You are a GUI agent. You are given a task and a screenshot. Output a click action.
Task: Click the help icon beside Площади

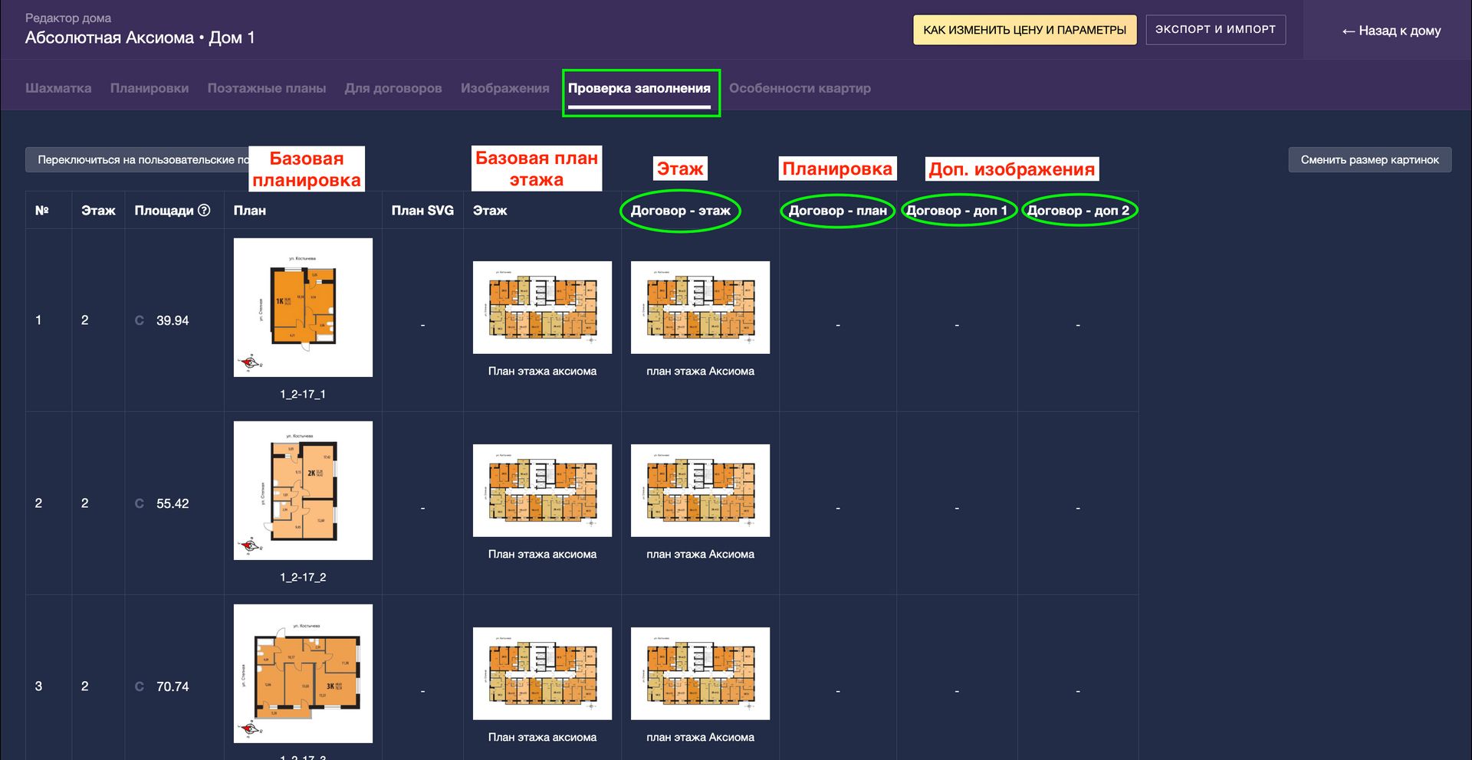[x=204, y=210]
